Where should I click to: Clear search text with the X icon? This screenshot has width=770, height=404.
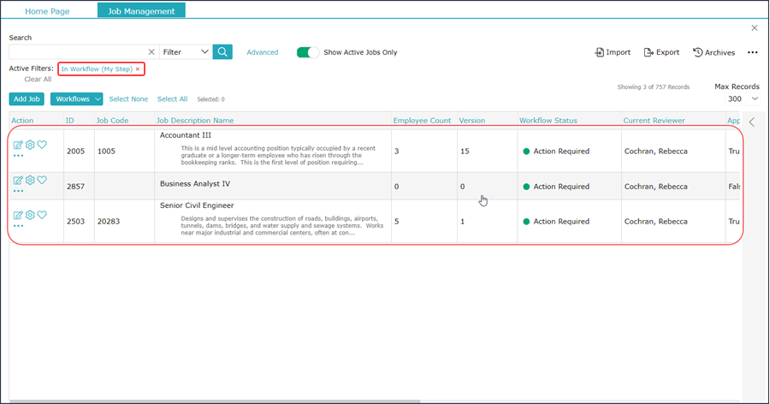click(x=151, y=52)
